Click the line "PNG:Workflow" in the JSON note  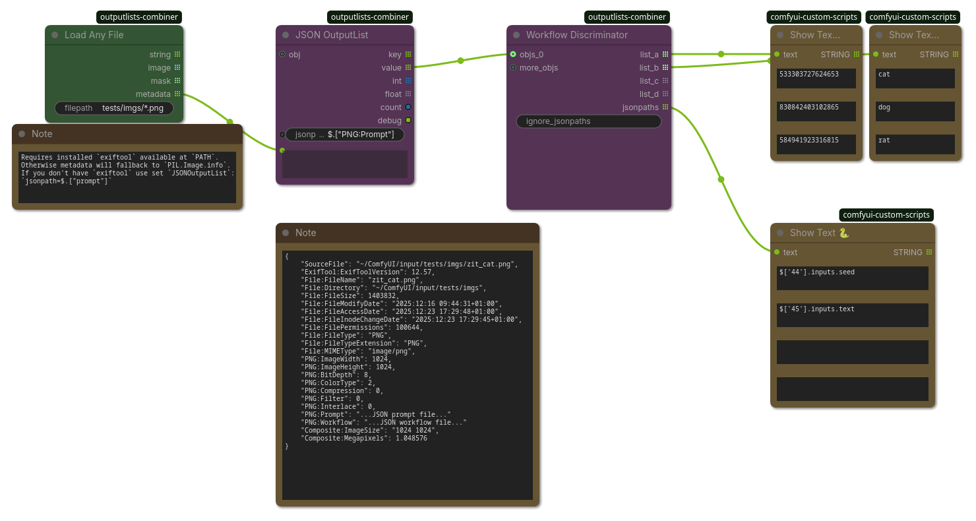point(384,423)
